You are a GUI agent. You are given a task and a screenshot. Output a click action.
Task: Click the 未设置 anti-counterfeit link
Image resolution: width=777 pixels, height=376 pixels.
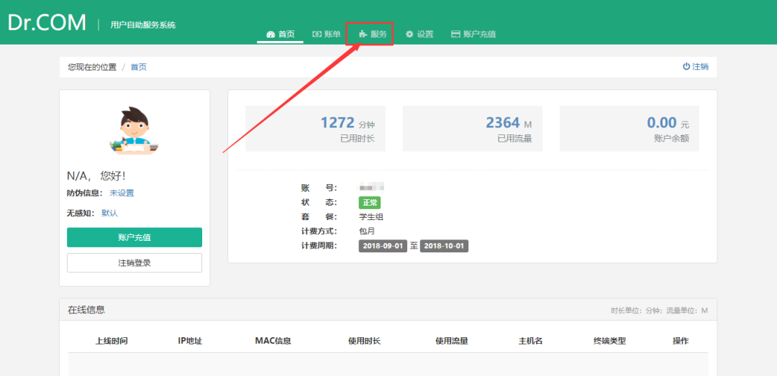point(122,193)
